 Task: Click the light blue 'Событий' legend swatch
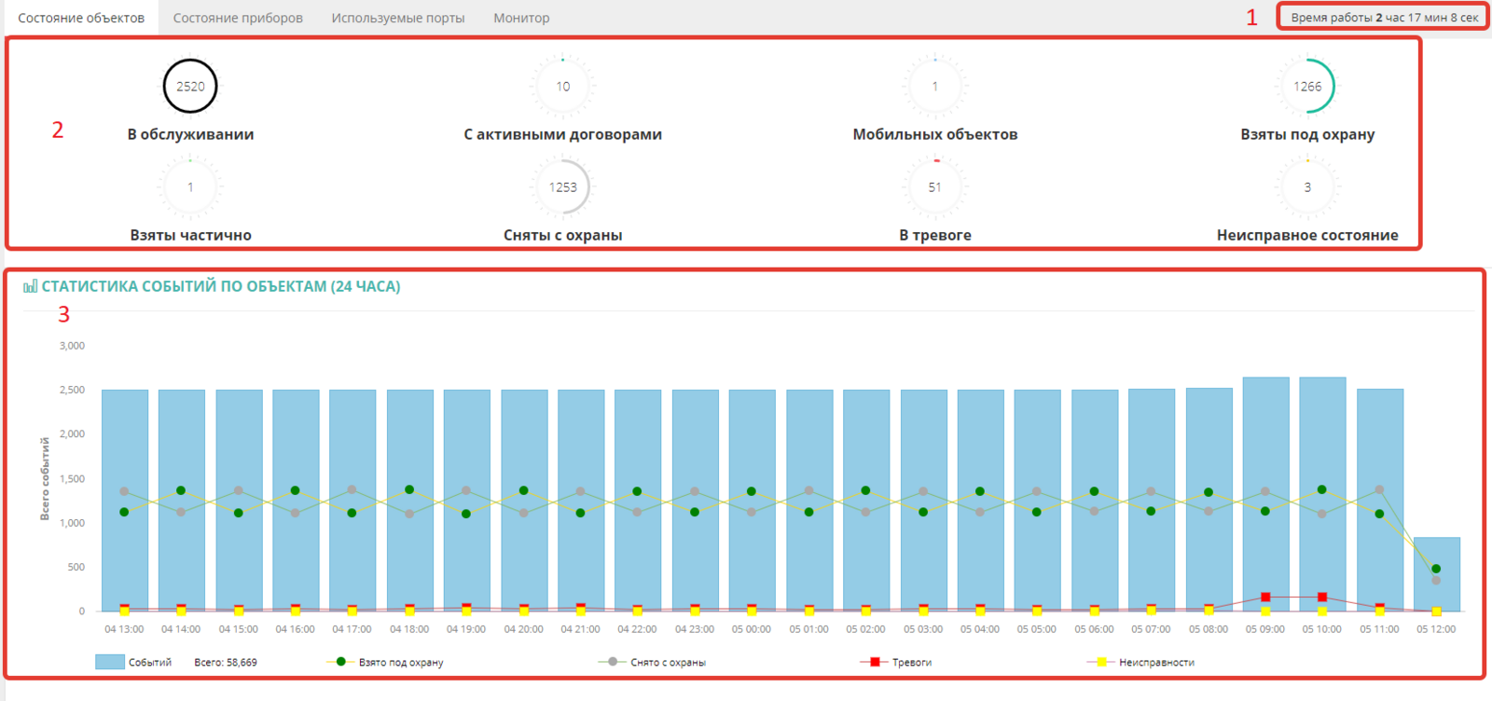point(110,662)
